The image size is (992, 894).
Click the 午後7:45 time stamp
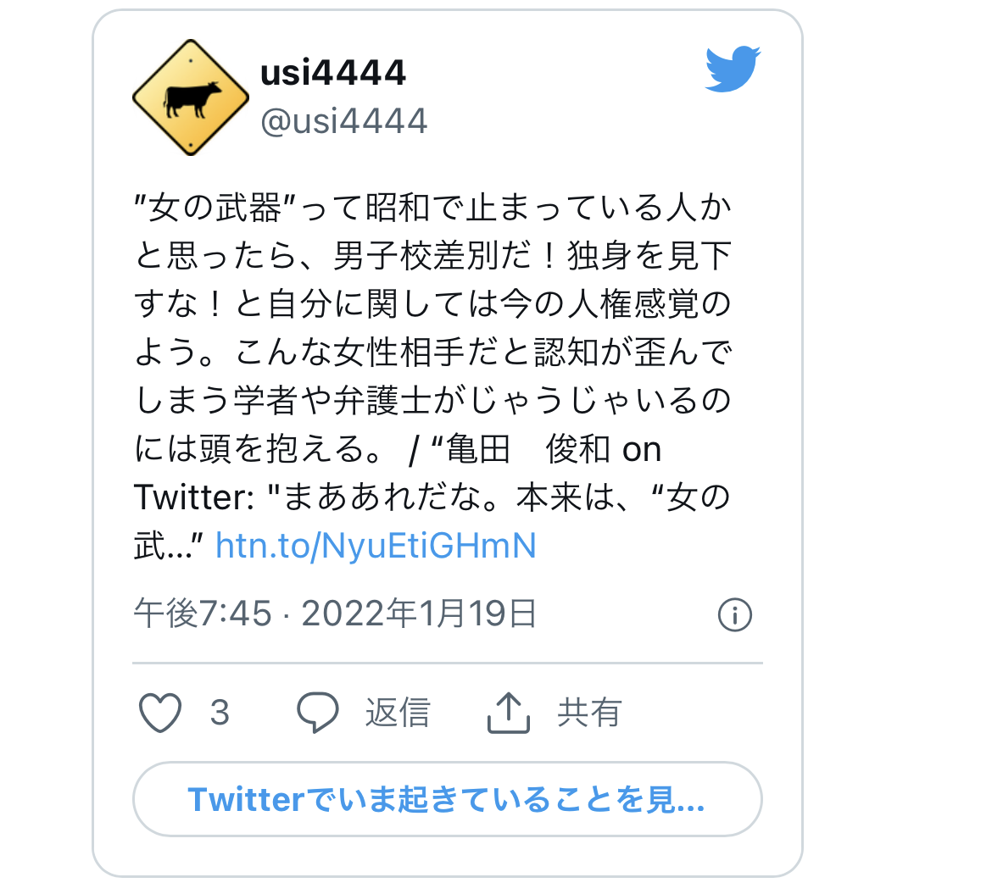(203, 614)
